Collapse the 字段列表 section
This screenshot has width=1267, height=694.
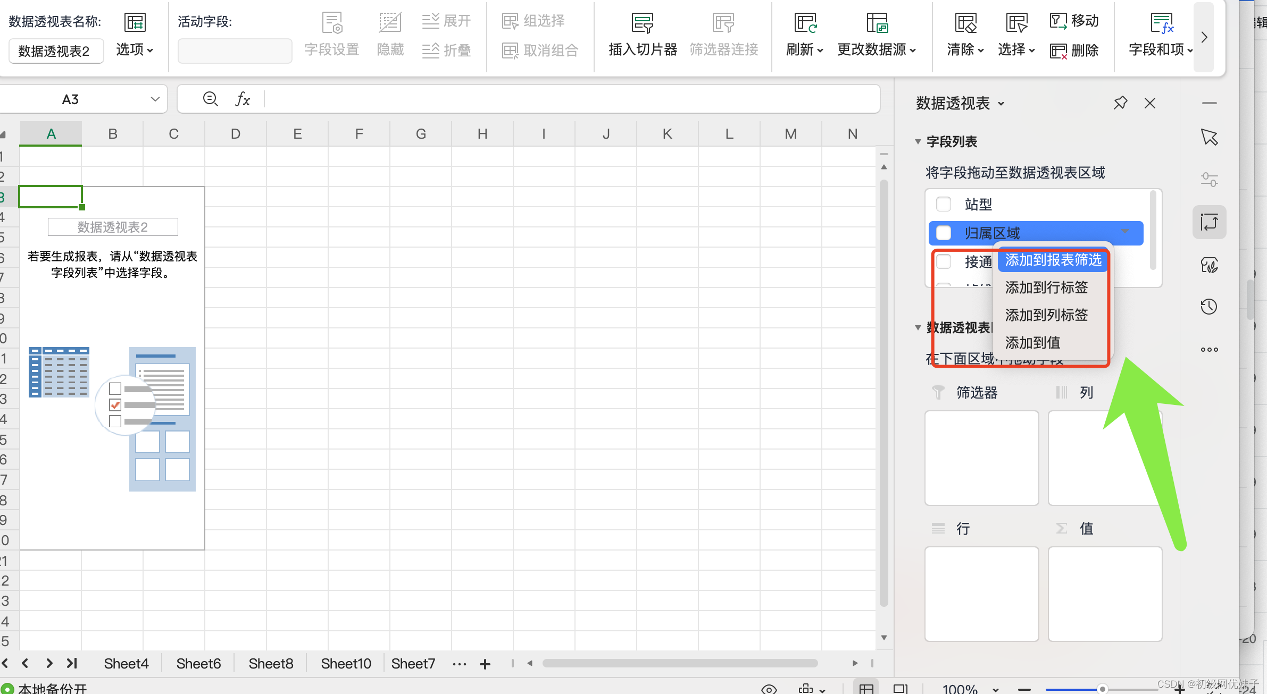point(918,141)
